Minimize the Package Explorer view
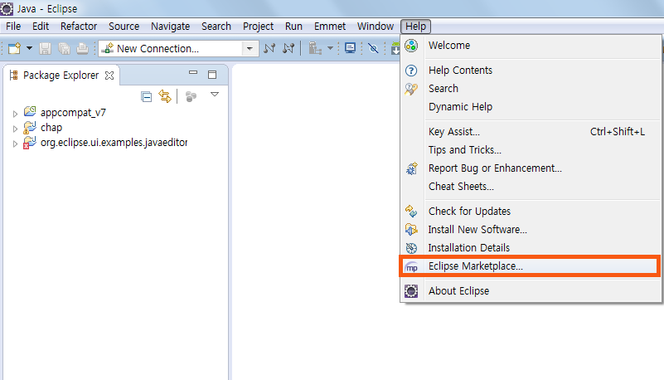Image resolution: width=664 pixels, height=380 pixels. pos(193,73)
